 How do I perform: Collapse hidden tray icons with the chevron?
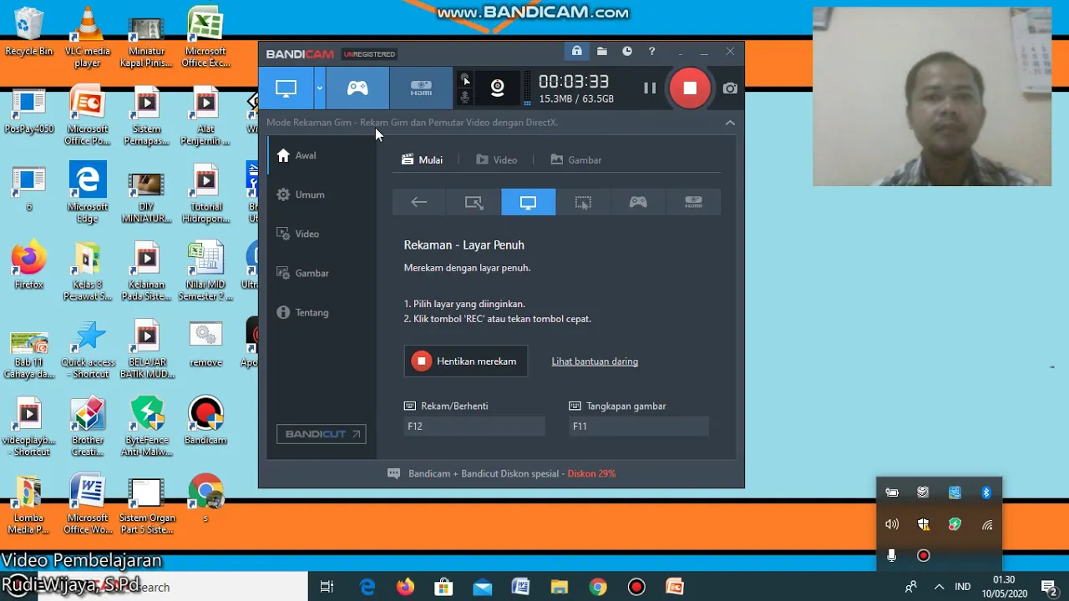tap(939, 587)
